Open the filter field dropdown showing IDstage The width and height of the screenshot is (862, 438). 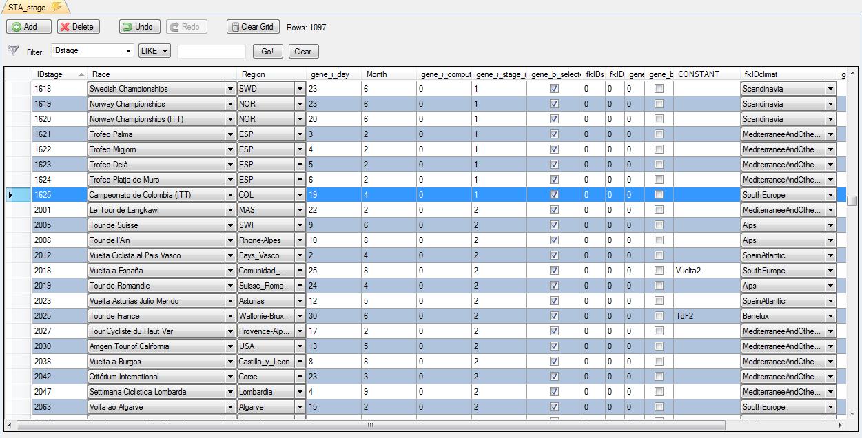click(x=128, y=51)
